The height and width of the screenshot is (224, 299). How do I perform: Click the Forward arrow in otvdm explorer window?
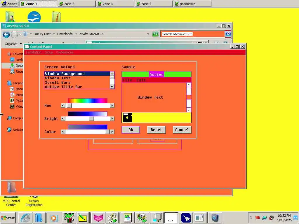14,34
